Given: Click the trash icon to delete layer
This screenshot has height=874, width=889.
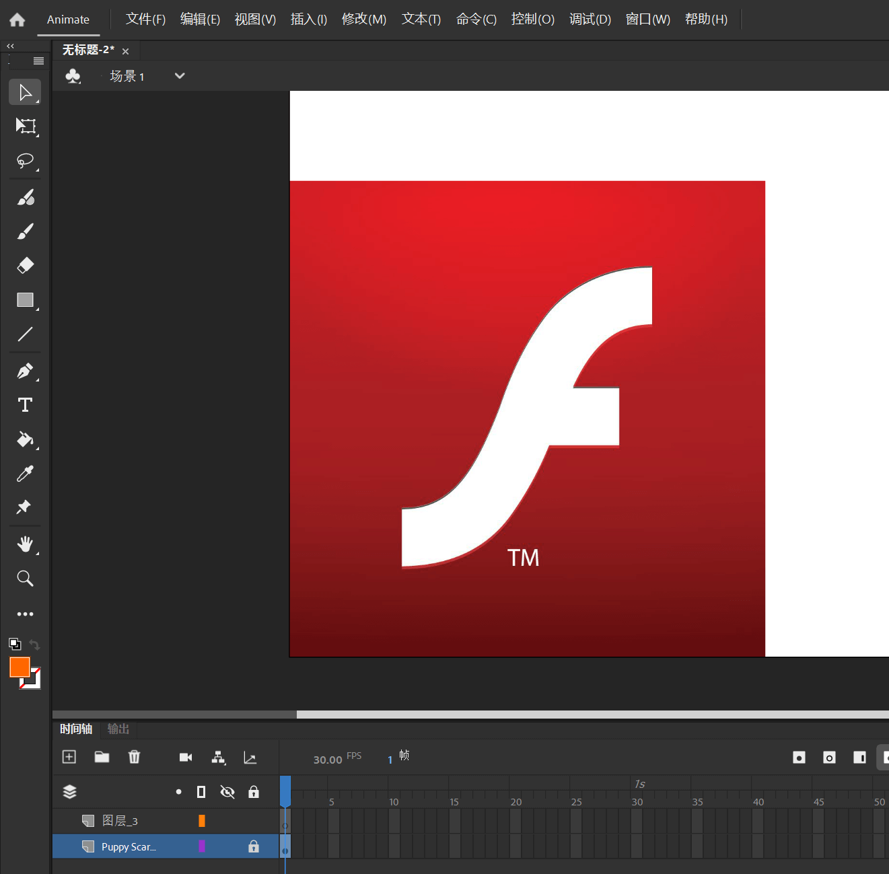Looking at the screenshot, I should [134, 757].
